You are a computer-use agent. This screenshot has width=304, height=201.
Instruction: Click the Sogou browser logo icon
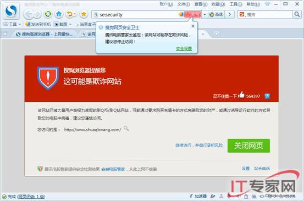tap(11, 11)
